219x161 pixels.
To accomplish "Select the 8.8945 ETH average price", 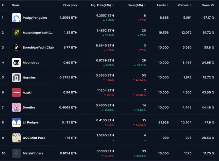I will click(x=105, y=45).
